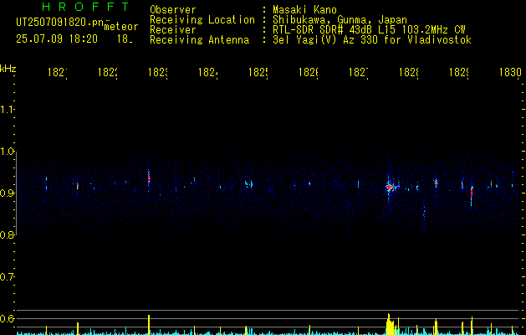Click the 'Receiving Location' field label
Image resolution: width=526 pixels, height=335 pixels.
coord(202,20)
